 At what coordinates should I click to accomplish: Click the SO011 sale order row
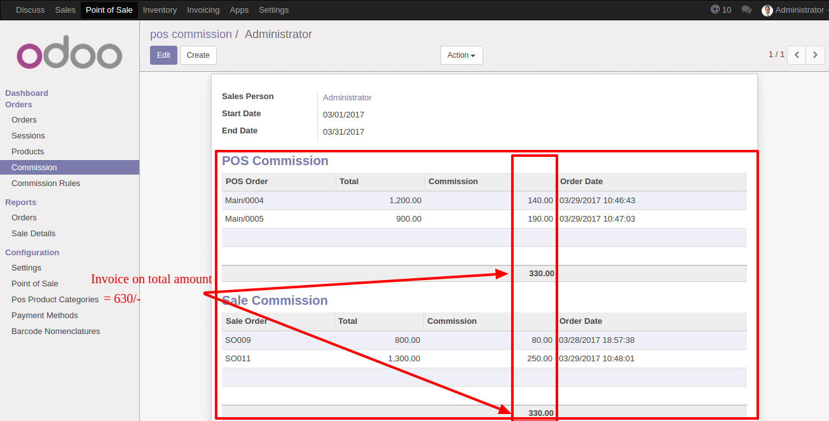[x=484, y=359]
